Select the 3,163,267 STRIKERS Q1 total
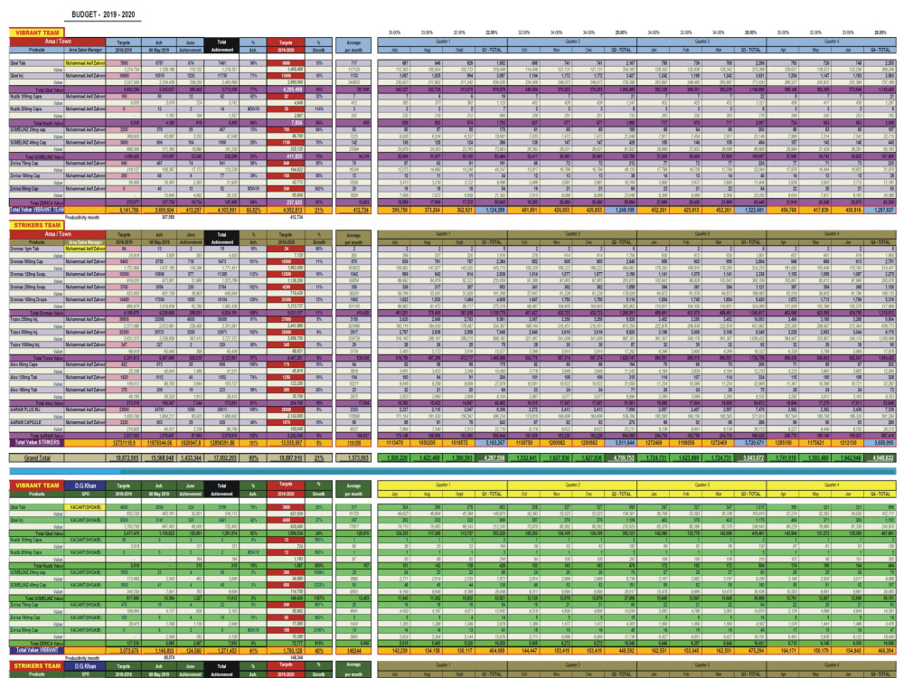The height and width of the screenshot is (678, 904). coord(491,443)
